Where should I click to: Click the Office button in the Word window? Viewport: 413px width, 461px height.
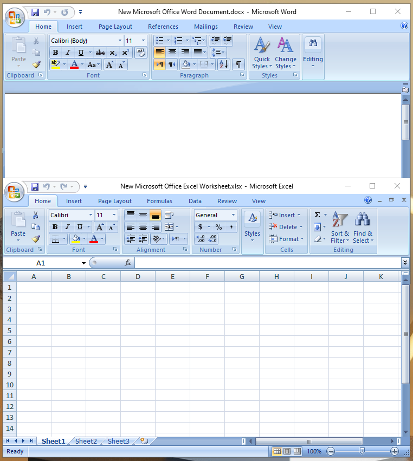[15, 18]
